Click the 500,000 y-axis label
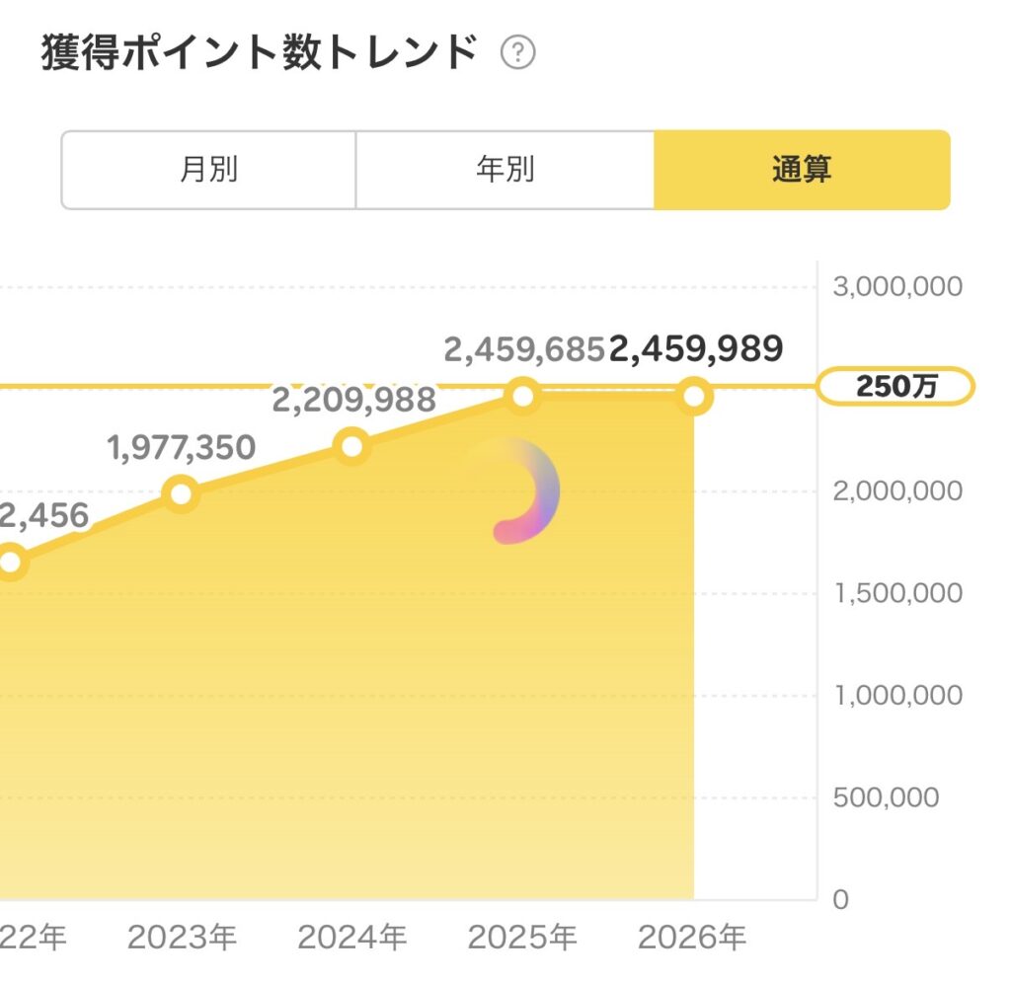The image size is (1011, 981). click(886, 797)
